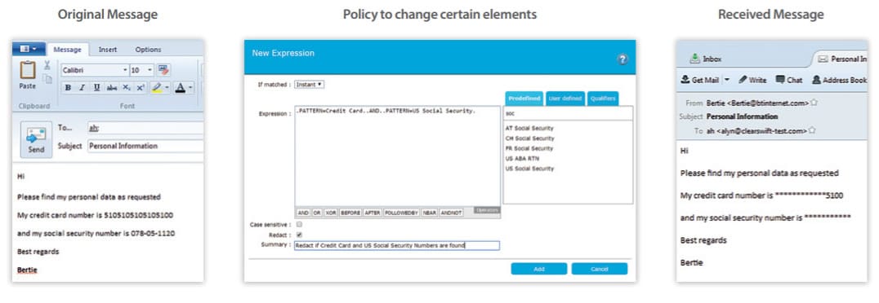Screen dimensions: 879x303
Task: Open the Address Book icon
Action: pos(816,80)
